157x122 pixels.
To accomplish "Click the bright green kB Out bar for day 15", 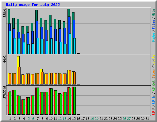I will pos(75,101).
